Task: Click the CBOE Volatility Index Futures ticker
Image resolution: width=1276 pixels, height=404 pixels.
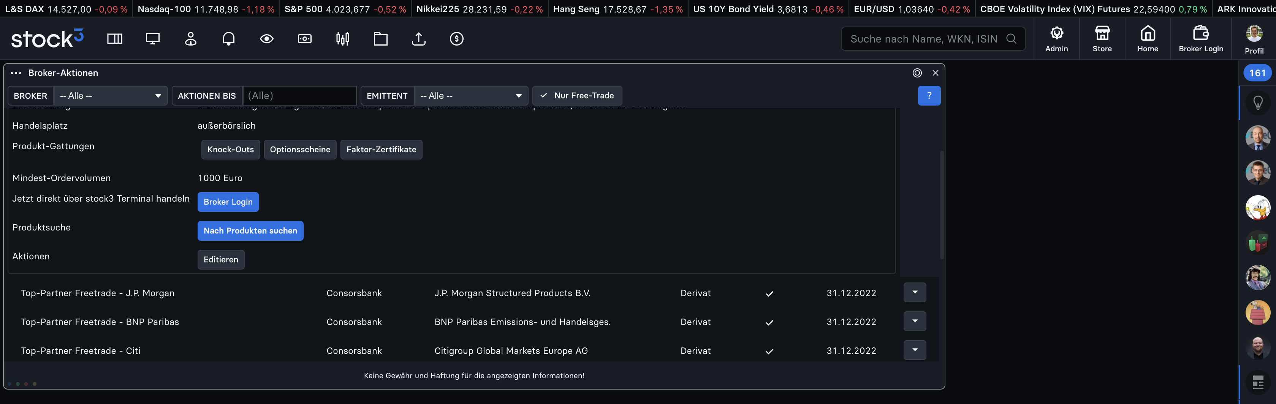Action: coord(1093,9)
